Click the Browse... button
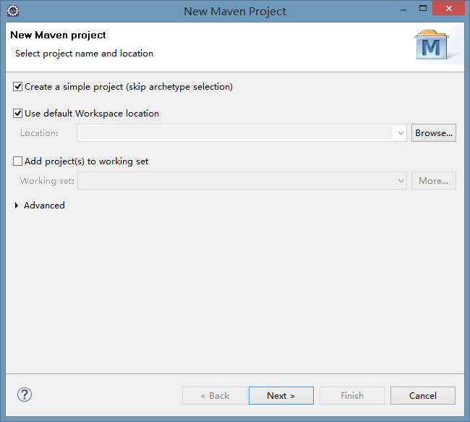The height and width of the screenshot is (422, 470). coord(434,132)
